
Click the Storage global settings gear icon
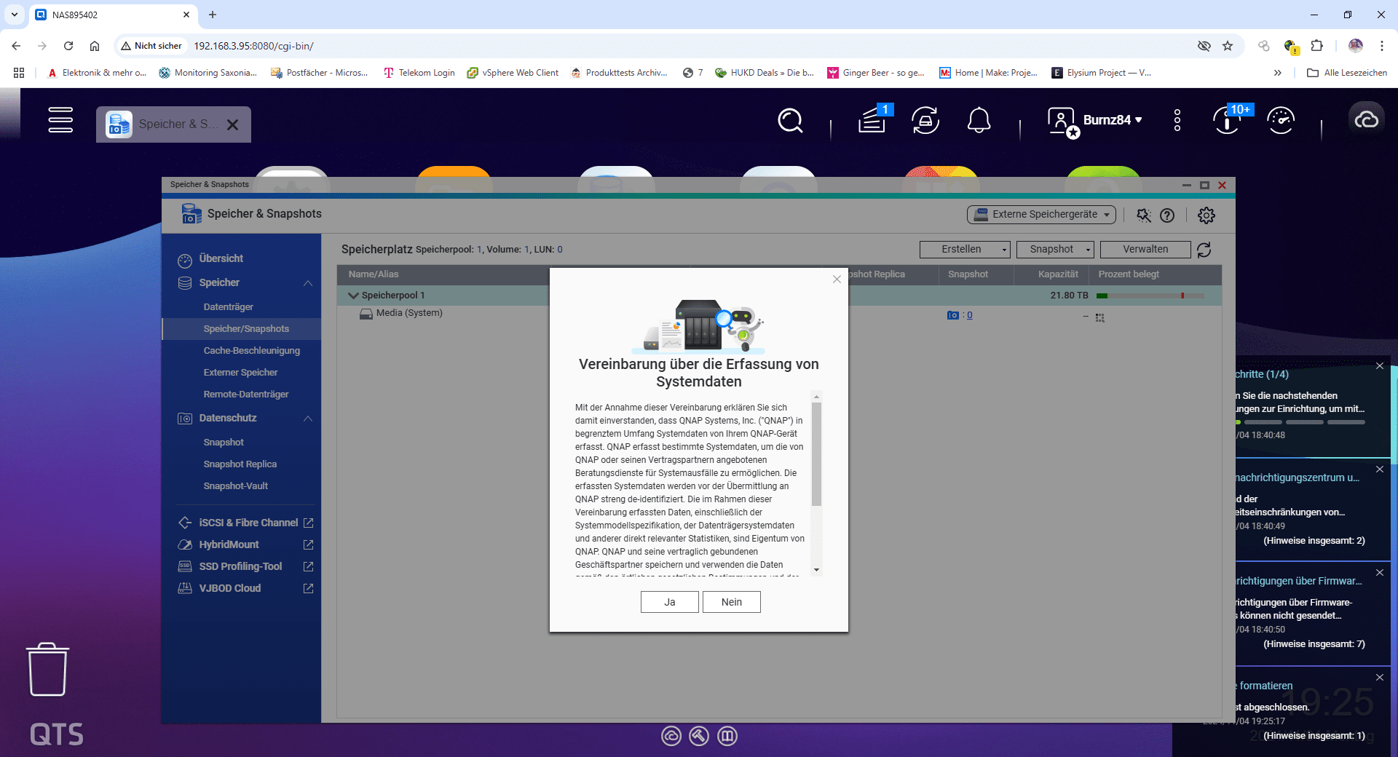tap(1207, 215)
